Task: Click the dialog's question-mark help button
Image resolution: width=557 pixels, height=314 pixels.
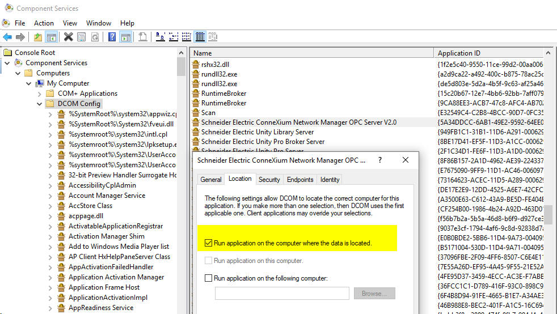Action: 379,160
